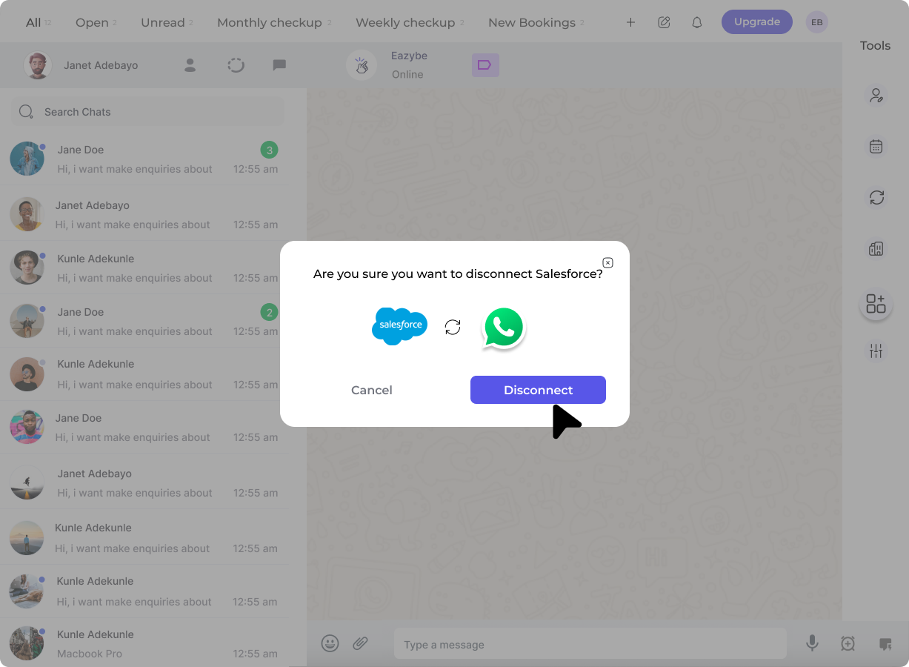
Task: Confirm with the Disconnect button
Action: point(538,390)
